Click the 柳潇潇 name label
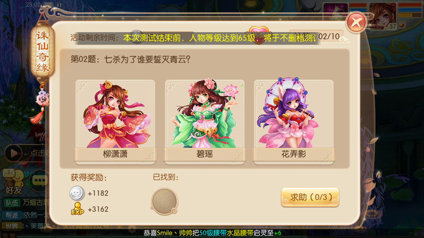 pyautogui.click(x=115, y=154)
